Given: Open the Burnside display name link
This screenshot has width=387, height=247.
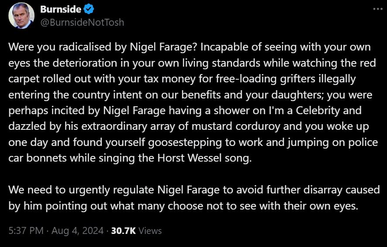Looking at the screenshot, I should click(x=61, y=10).
